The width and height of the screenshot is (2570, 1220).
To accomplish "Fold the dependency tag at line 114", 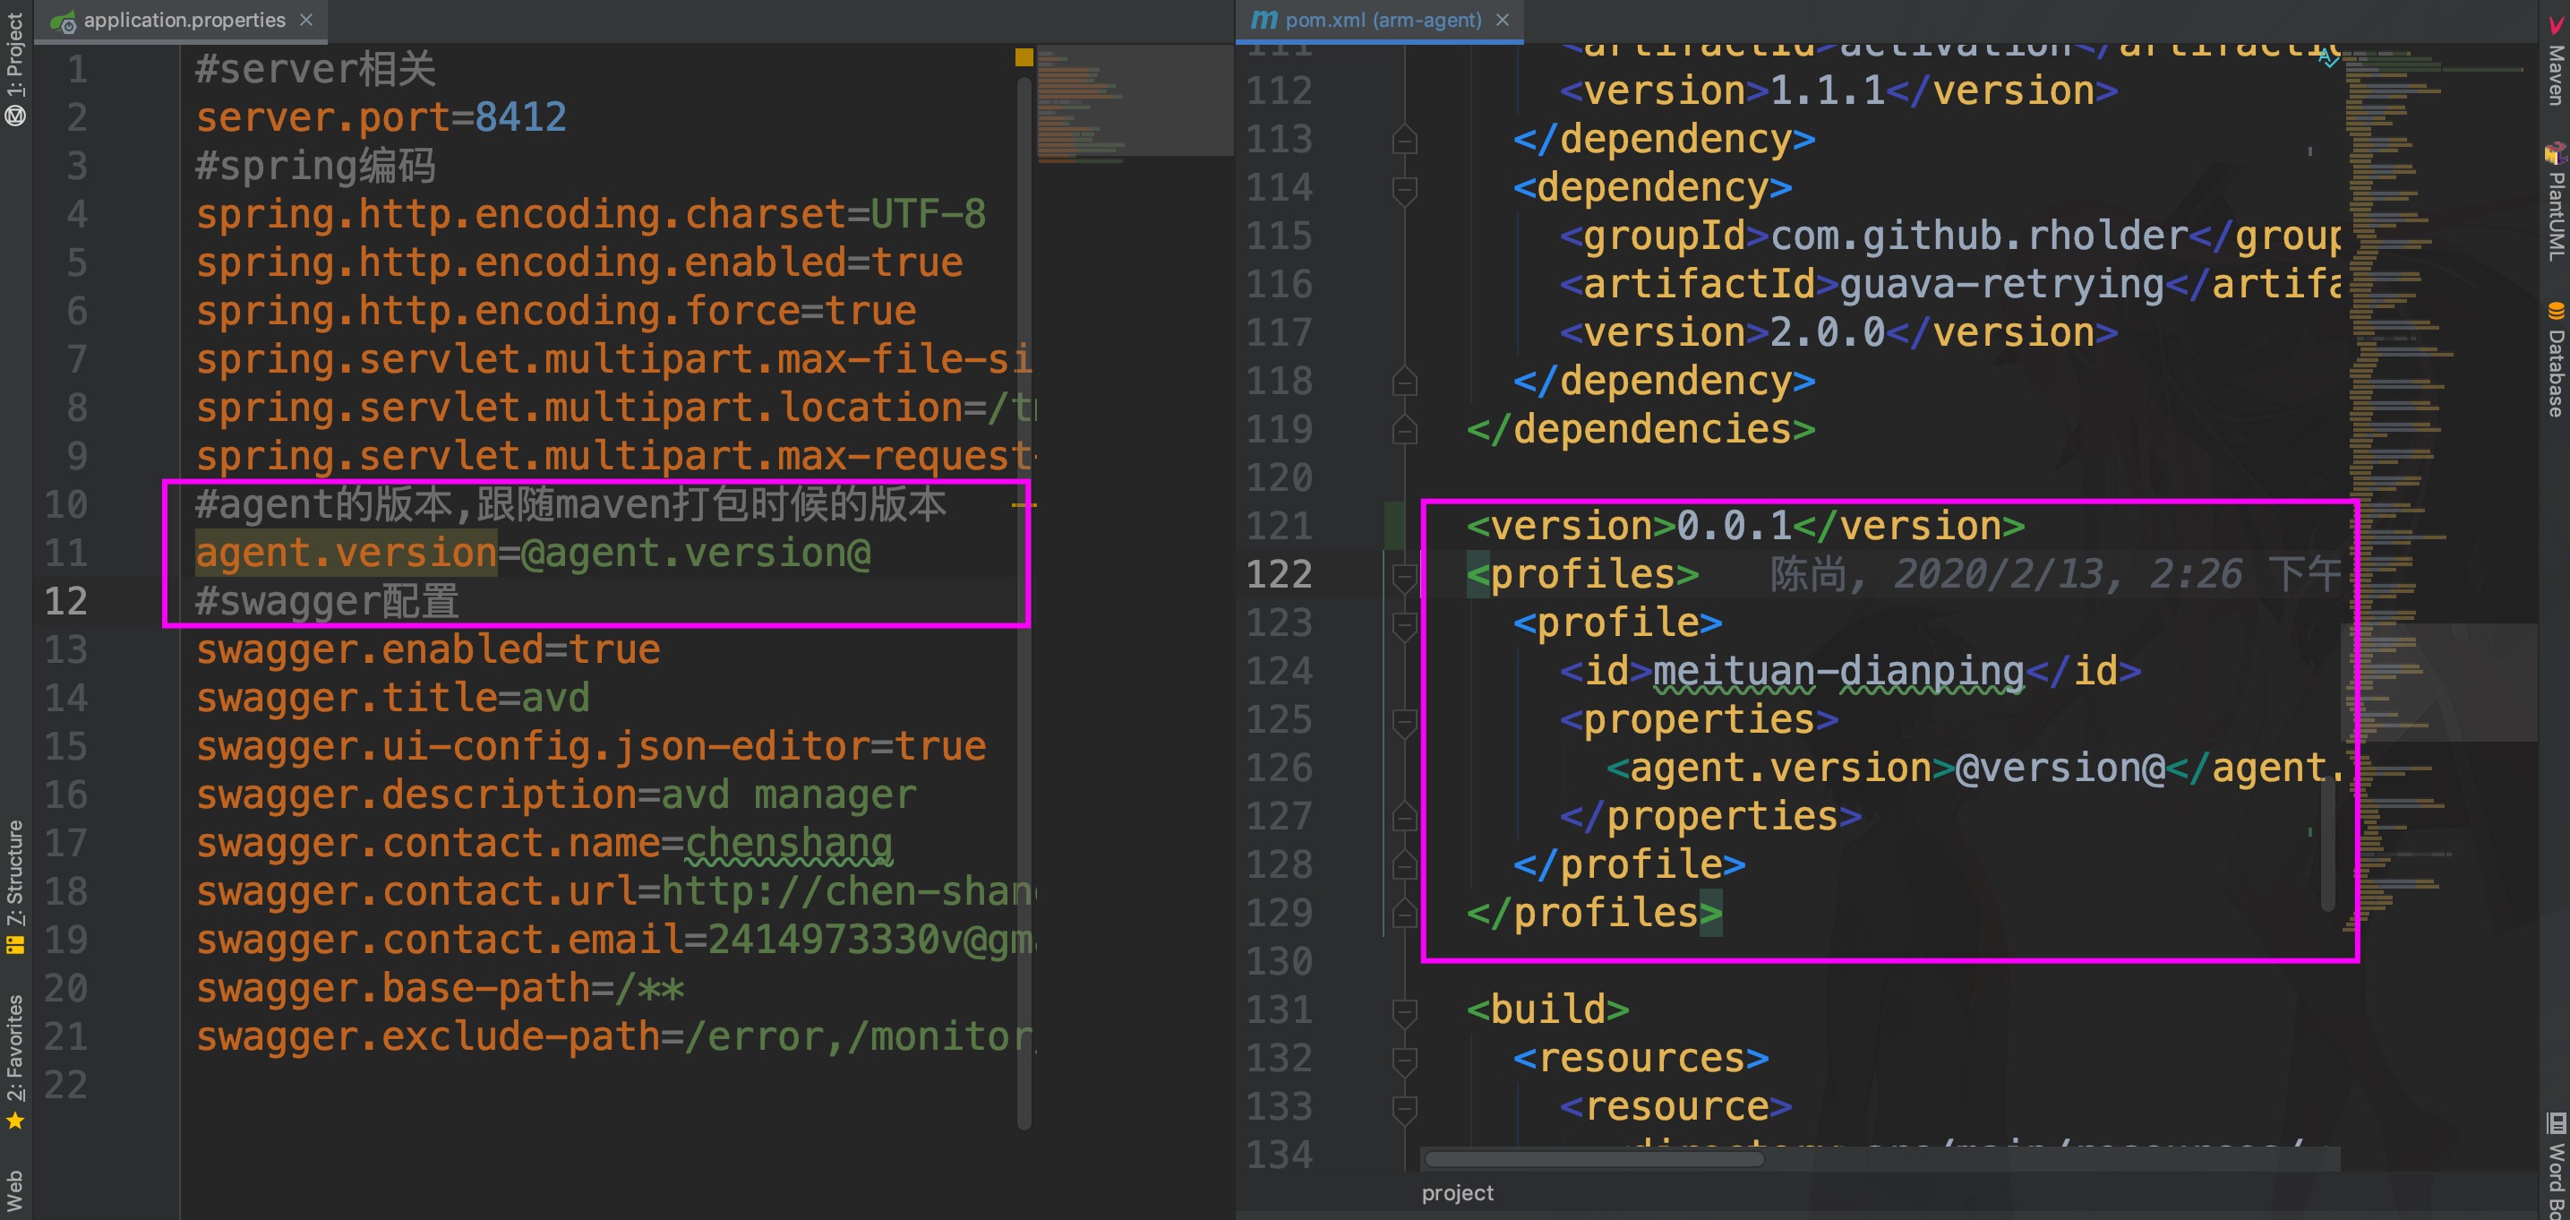I will [x=1405, y=189].
